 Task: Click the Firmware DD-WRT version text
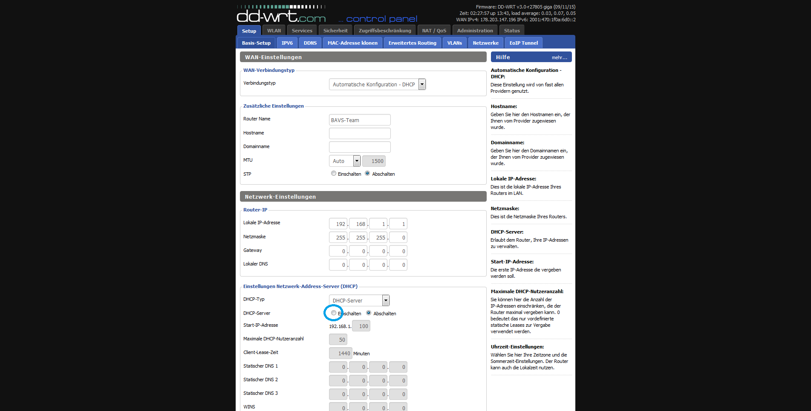[x=525, y=7]
